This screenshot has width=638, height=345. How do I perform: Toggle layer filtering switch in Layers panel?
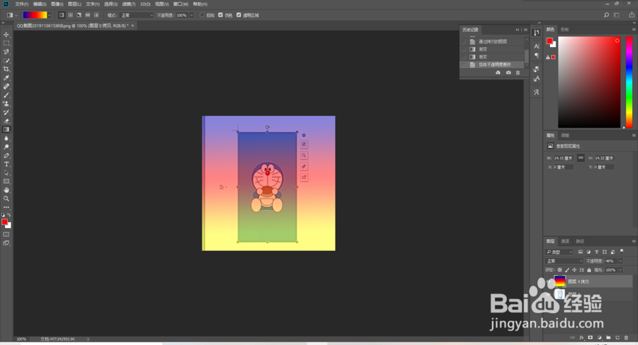coord(621,251)
